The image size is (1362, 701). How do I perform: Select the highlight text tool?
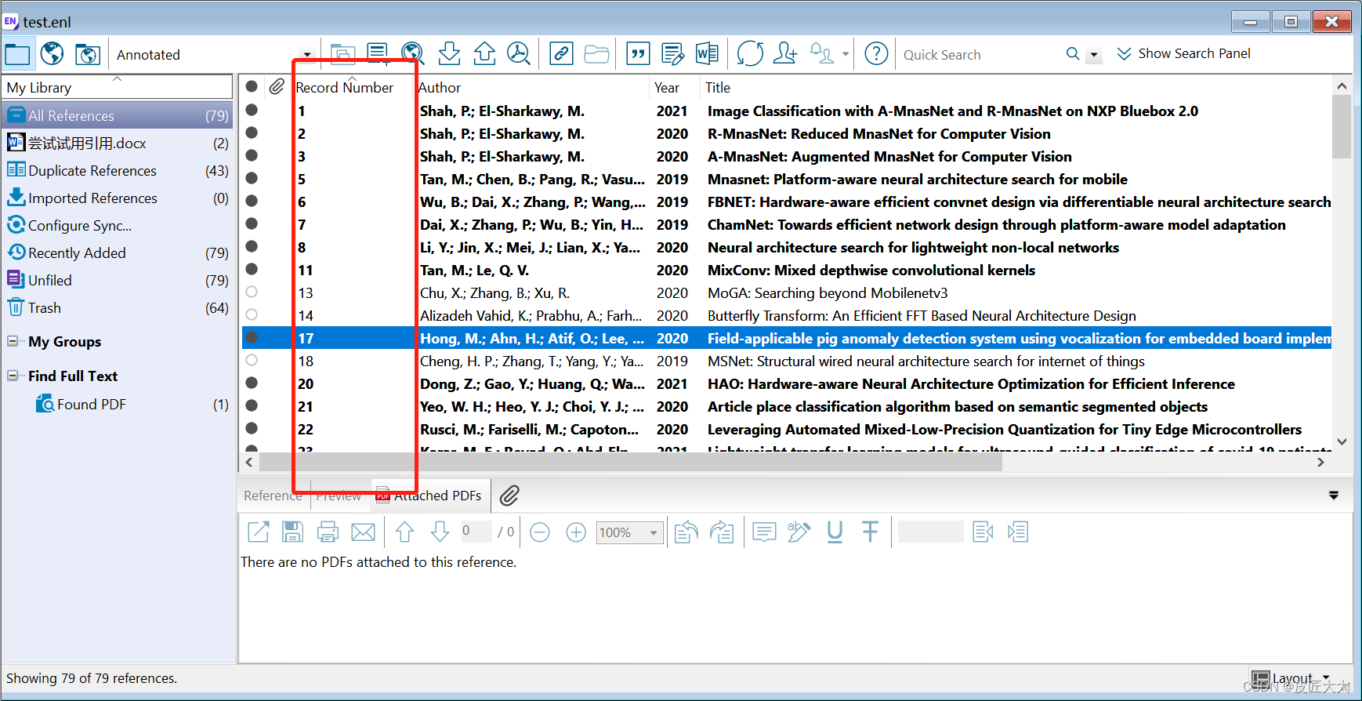tap(799, 532)
